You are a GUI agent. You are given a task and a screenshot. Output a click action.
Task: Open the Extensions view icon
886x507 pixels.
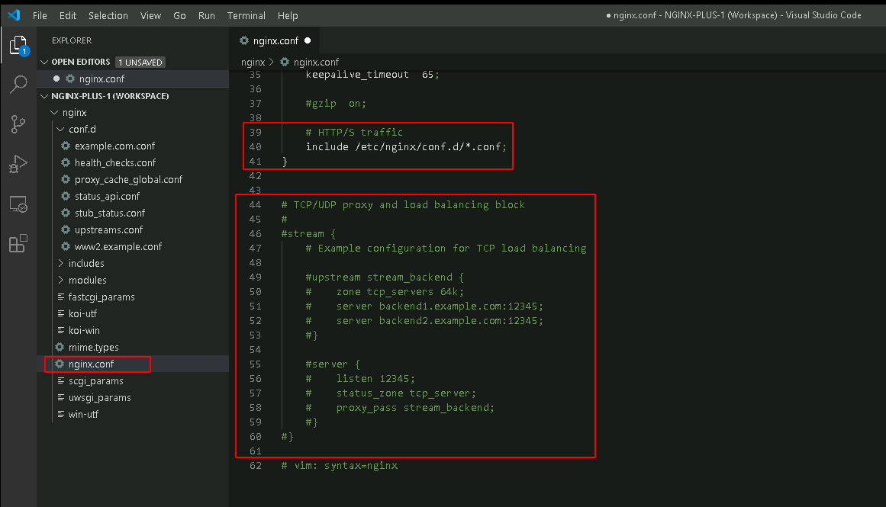(x=18, y=243)
